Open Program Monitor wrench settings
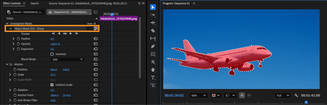327x105 pixels. click(x=296, y=96)
